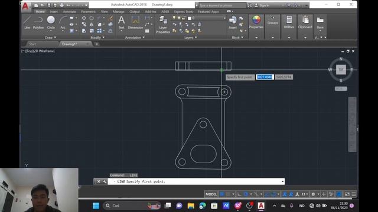378x212 pixels.
Task: Click the Plot print icon in Quick Access
Action: click(61, 5)
